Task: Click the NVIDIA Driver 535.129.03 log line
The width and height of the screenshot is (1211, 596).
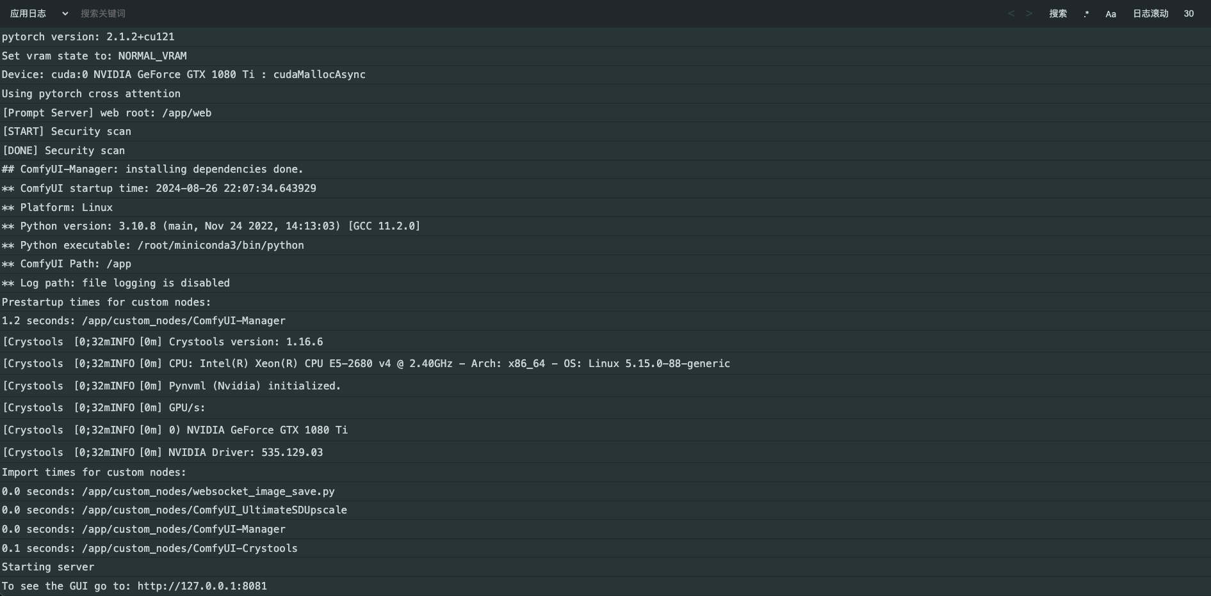Action: (163, 452)
